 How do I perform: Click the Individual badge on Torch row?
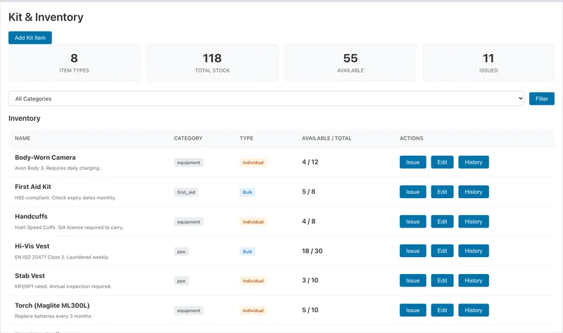tap(253, 311)
